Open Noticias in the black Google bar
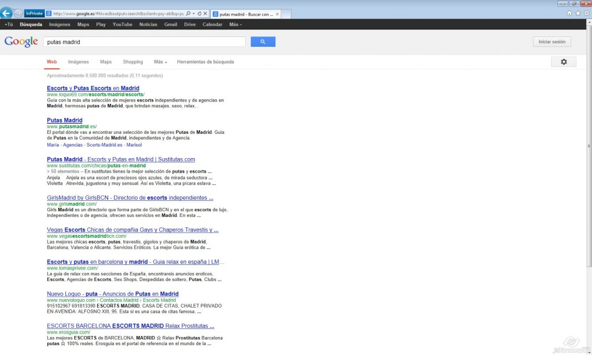The width and height of the screenshot is (592, 355). pyautogui.click(x=148, y=24)
